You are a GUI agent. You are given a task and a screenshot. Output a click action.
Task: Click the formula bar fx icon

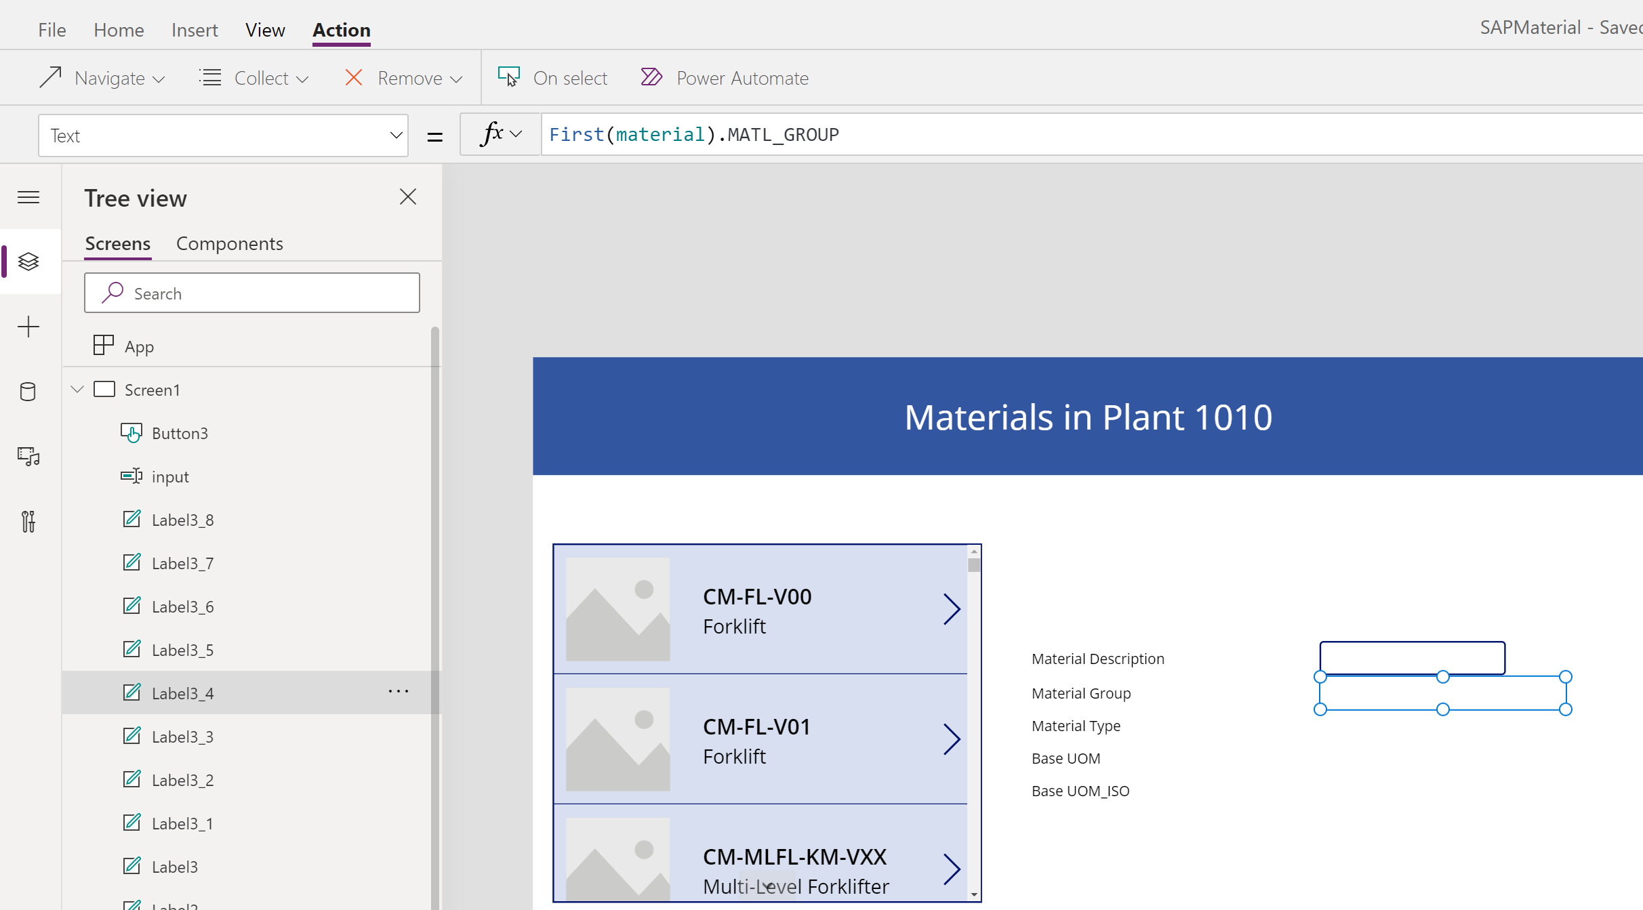coord(491,134)
